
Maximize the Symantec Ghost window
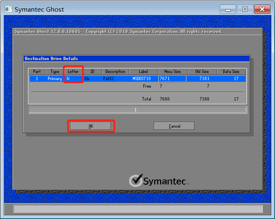pos(245,9)
